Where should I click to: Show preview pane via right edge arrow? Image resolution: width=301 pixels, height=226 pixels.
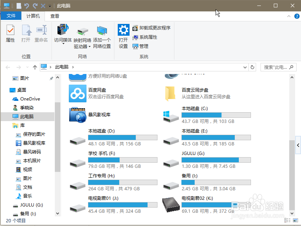[x=298, y=145]
